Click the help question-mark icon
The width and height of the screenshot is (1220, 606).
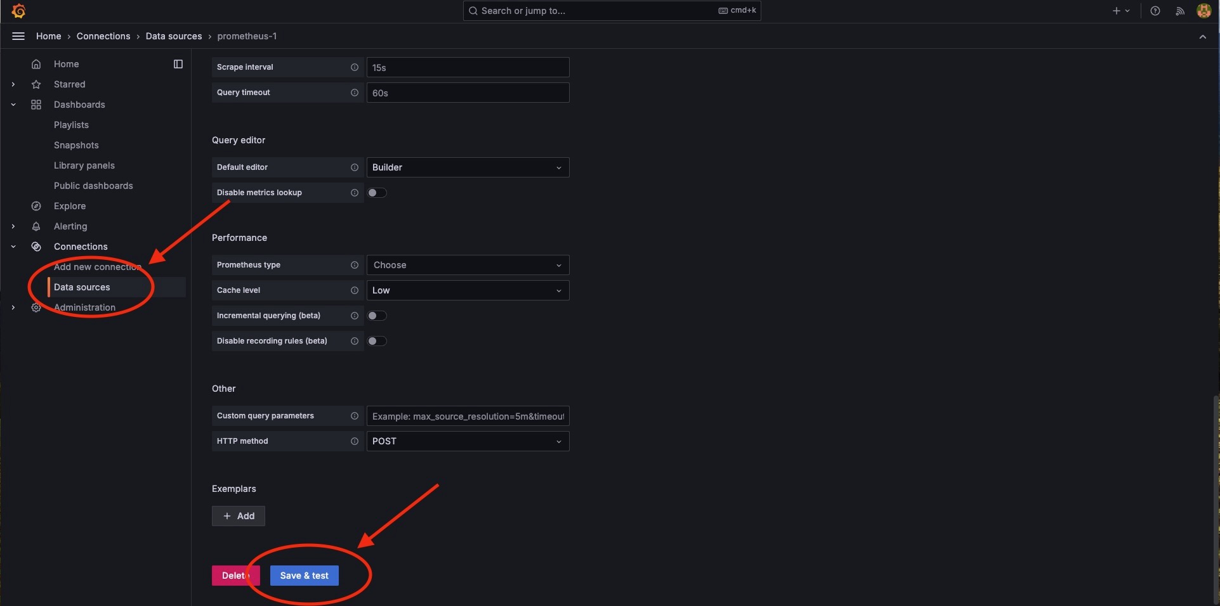pos(1155,11)
